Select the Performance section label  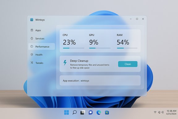[42, 47]
